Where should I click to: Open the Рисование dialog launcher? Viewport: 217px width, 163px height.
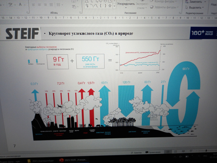coord(180,13)
